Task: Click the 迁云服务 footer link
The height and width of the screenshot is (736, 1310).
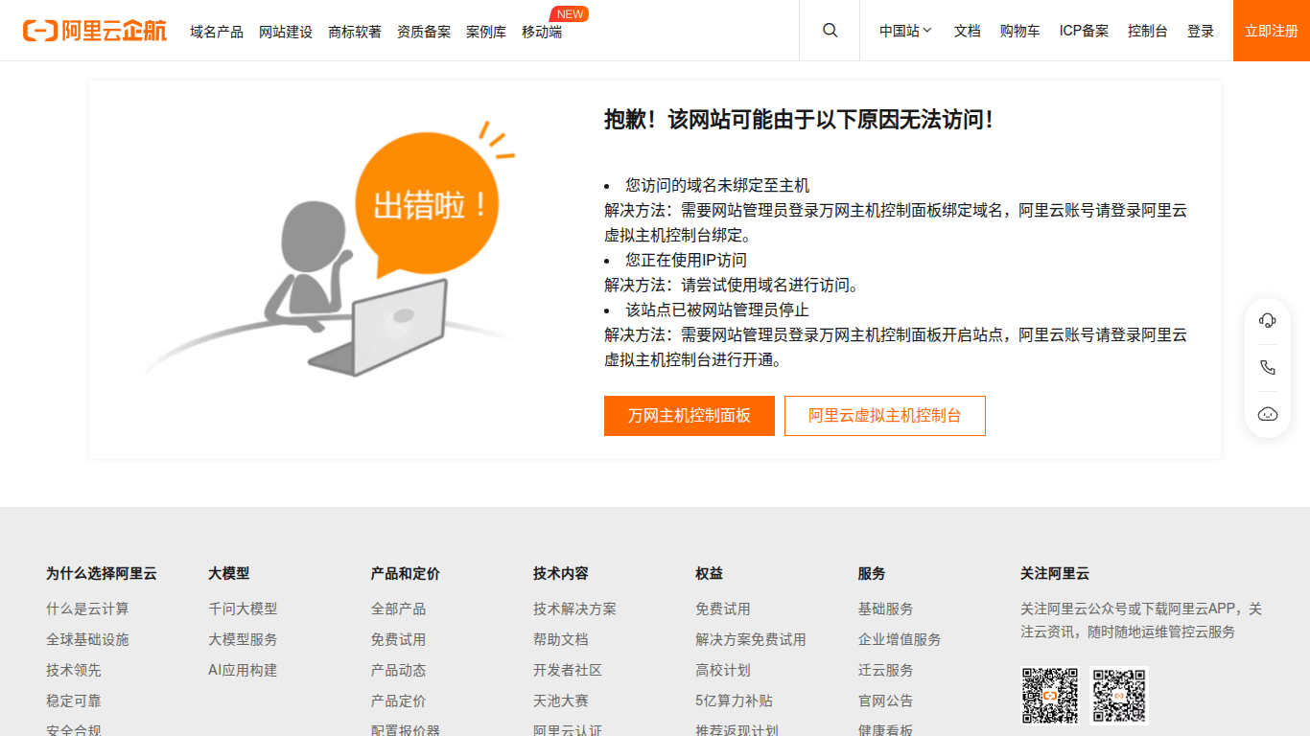Action: coord(886,670)
